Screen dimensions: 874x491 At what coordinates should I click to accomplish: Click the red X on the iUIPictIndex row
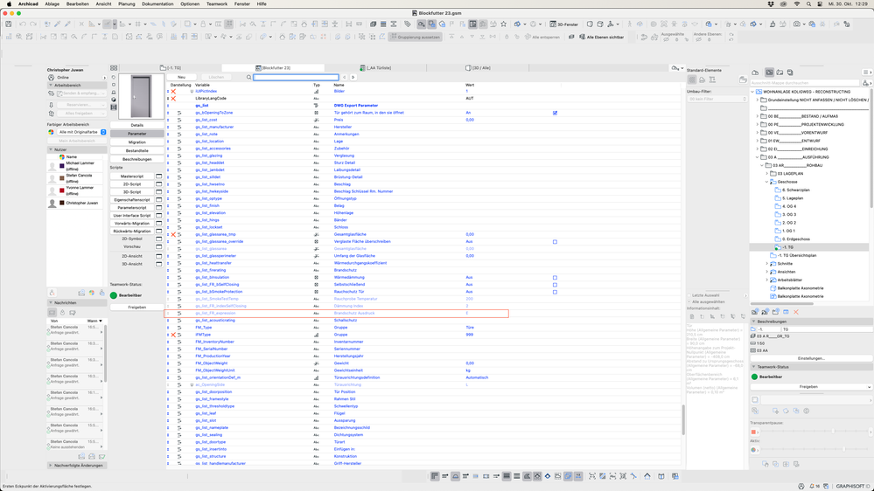point(173,91)
